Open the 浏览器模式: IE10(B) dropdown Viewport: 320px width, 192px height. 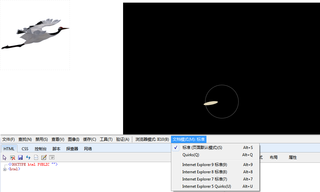click(152, 139)
